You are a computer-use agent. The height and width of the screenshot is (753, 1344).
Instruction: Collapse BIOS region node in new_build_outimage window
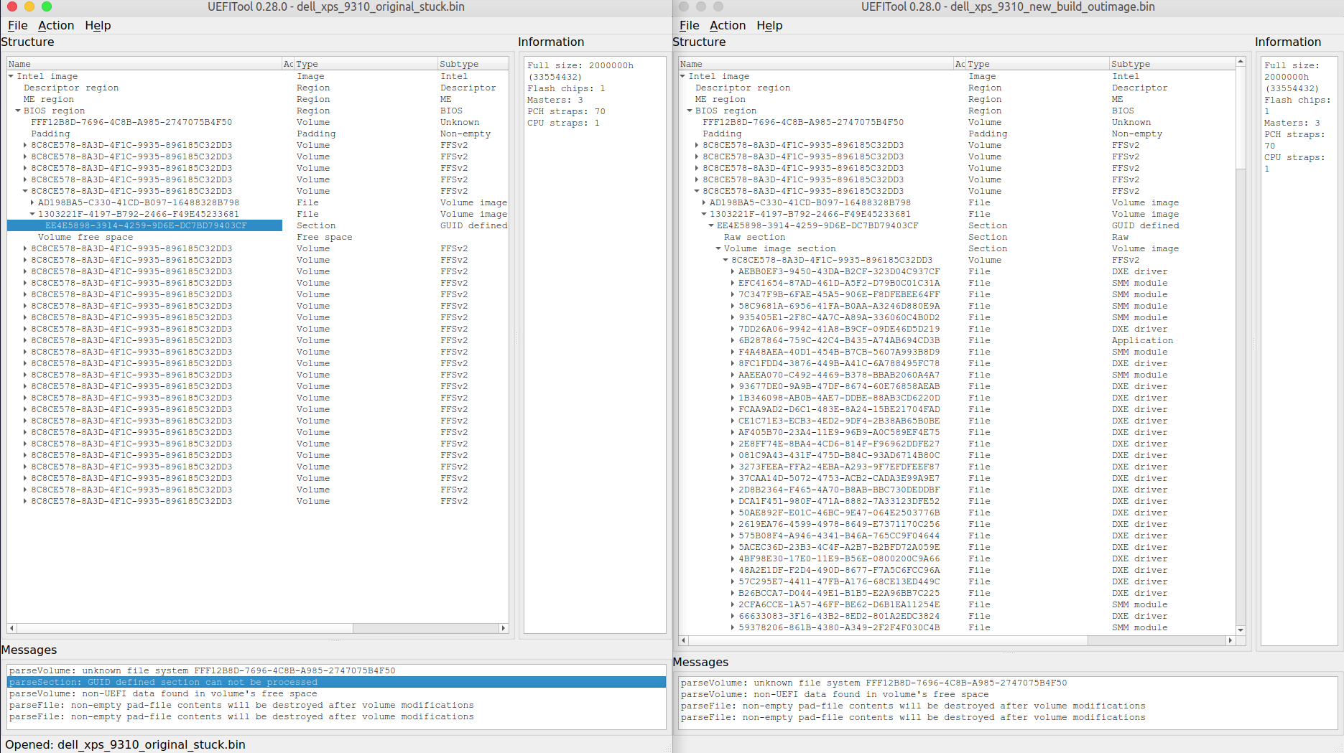[690, 111]
